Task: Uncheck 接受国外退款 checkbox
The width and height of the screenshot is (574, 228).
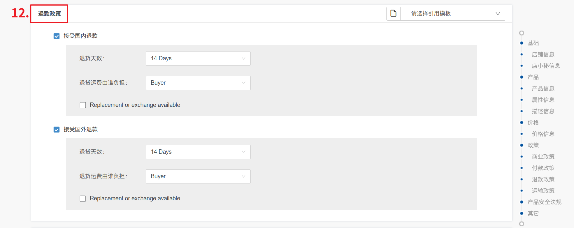Action: (x=57, y=130)
